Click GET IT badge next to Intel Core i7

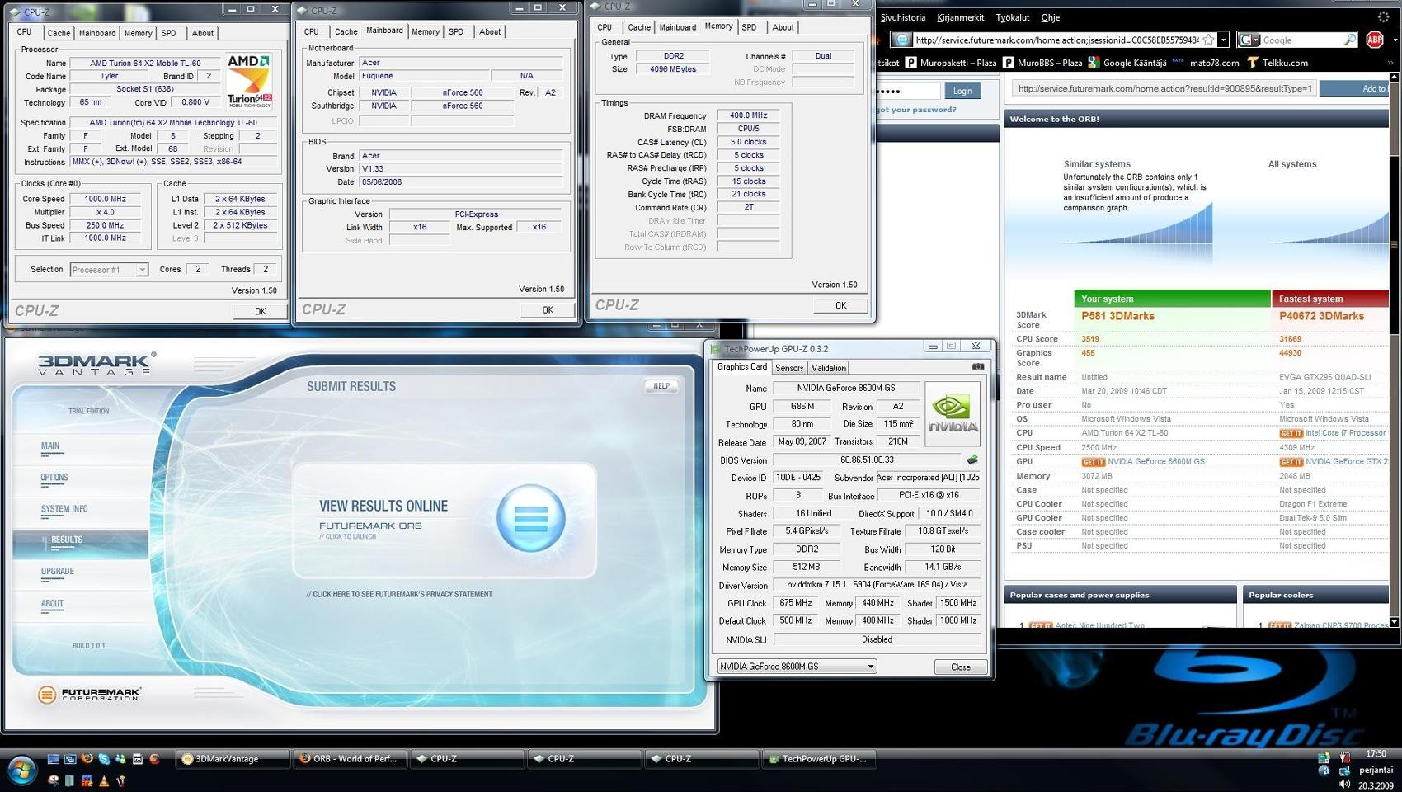click(x=1291, y=433)
